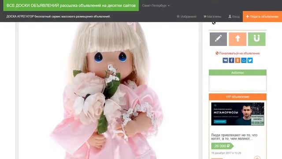Open the Метаморфозы VIP ad thumbnail
The height and width of the screenshot is (159, 282).
click(x=237, y=114)
